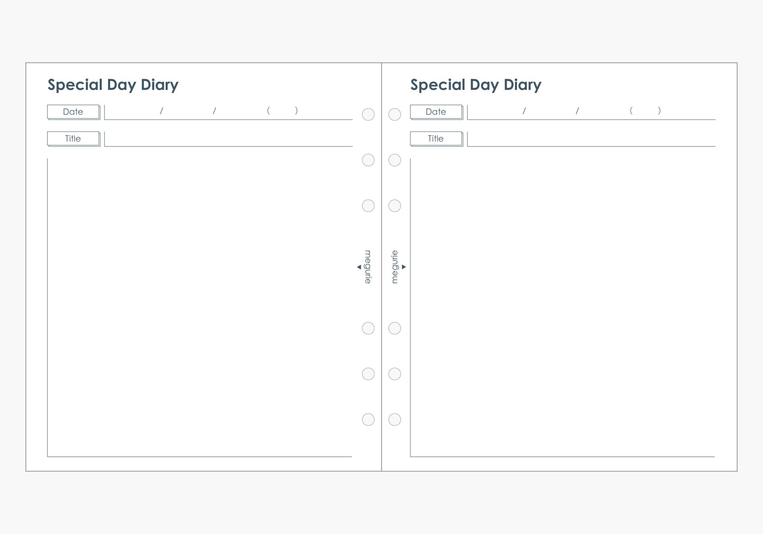Click the Date label on the left page
This screenshot has height=534, width=763.
coord(73,112)
